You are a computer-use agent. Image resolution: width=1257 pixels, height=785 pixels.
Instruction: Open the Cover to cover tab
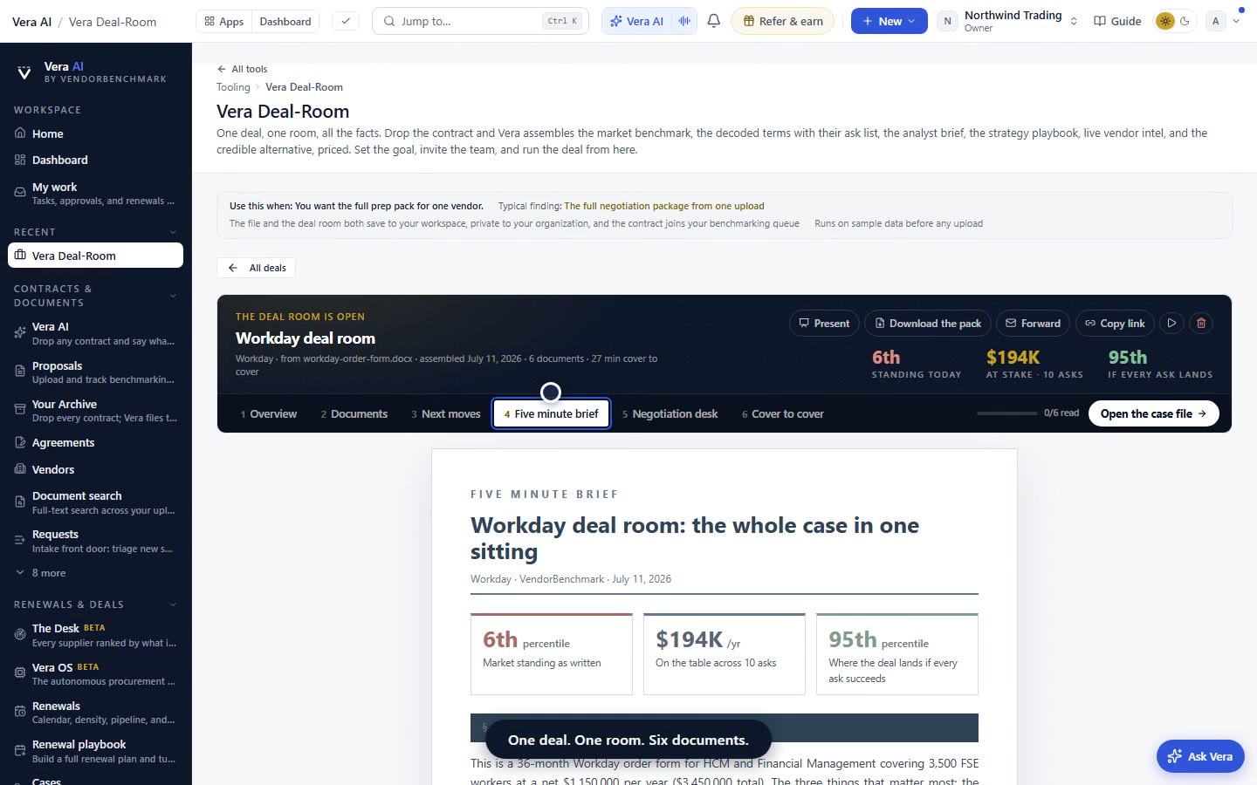click(783, 413)
